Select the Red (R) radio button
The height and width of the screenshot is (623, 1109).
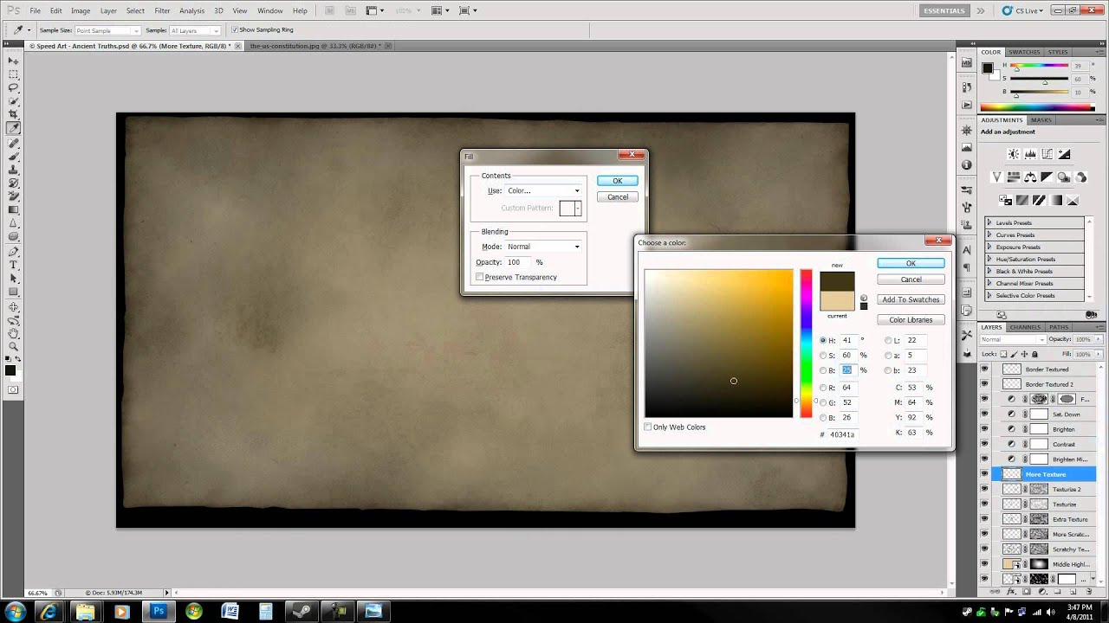(823, 387)
